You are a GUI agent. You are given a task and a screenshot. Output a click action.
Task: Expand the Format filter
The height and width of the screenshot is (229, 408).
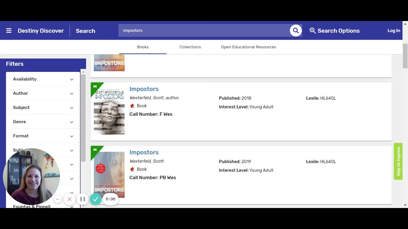[x=43, y=136]
